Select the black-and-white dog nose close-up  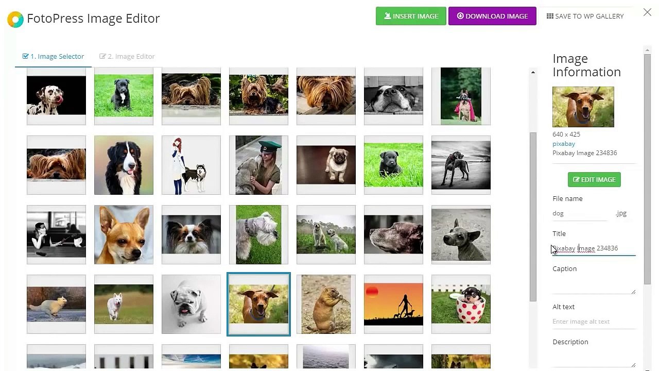tap(393, 96)
